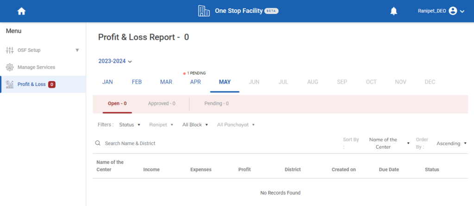Open the notifications bell
The height and width of the screenshot is (206, 474).
click(394, 11)
